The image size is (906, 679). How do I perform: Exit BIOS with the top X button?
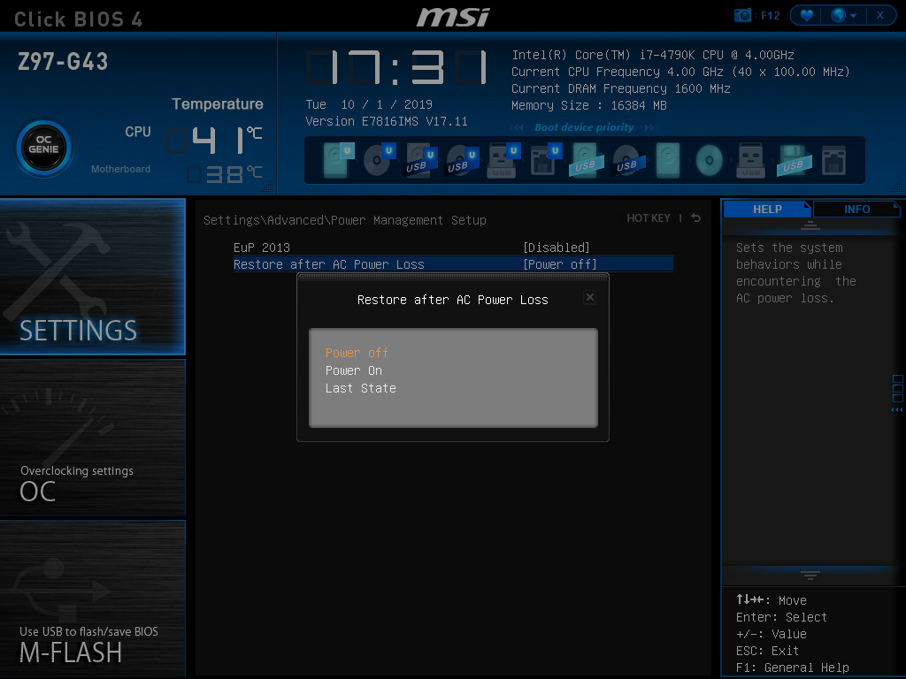[880, 16]
